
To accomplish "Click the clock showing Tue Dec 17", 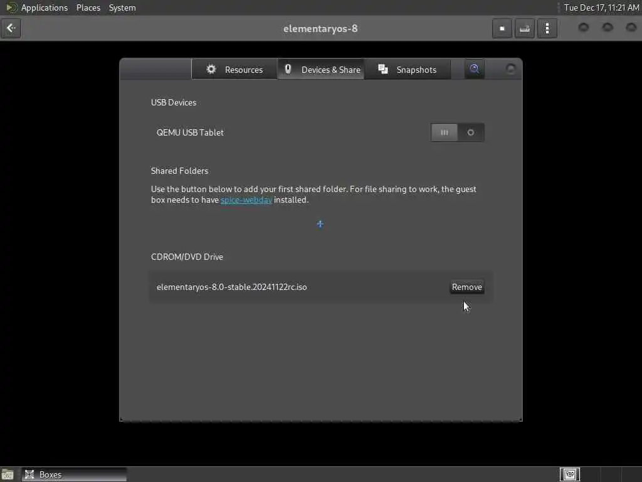I will pyautogui.click(x=601, y=8).
